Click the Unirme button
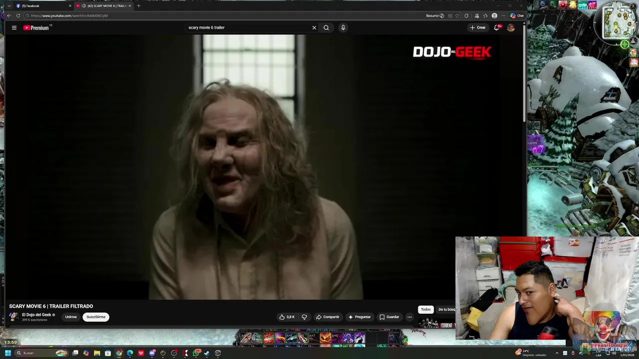 point(71,317)
